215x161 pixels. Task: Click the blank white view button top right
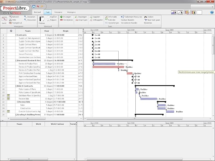coord(200,13)
